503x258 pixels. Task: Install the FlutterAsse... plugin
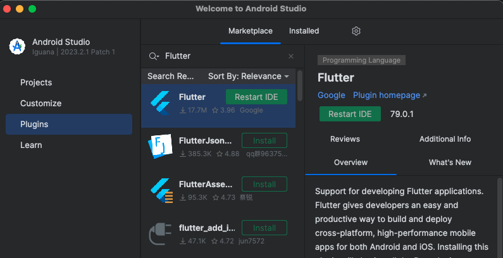click(264, 184)
